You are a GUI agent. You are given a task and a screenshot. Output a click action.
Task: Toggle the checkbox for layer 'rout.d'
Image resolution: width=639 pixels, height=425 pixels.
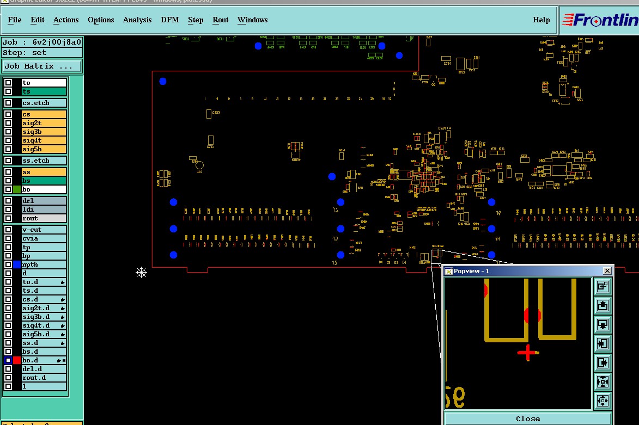tap(8, 378)
